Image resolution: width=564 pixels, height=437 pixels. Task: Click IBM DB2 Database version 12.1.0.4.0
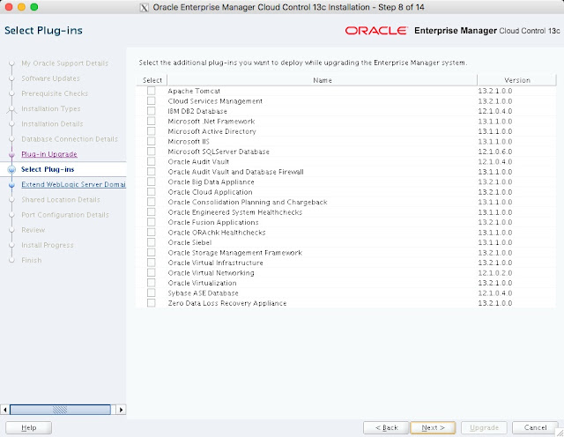[495, 111]
